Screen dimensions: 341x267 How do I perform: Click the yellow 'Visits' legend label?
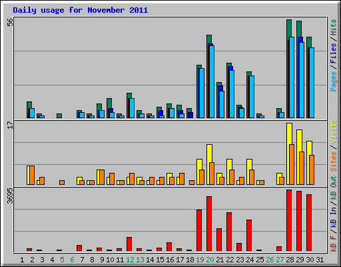pyautogui.click(x=333, y=131)
